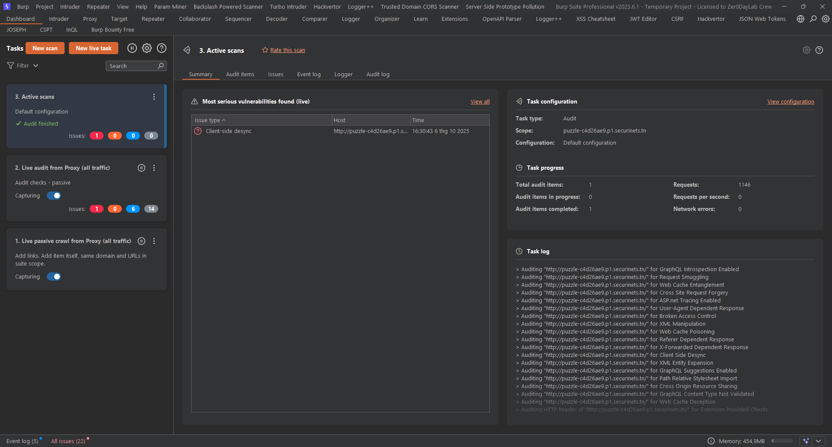Click the Burp lightning logo icon

[x=7, y=6]
